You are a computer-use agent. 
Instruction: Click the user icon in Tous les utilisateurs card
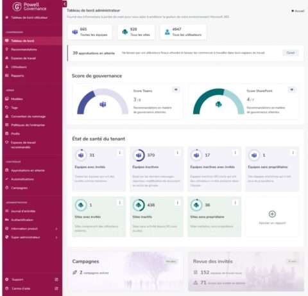tap(167, 32)
